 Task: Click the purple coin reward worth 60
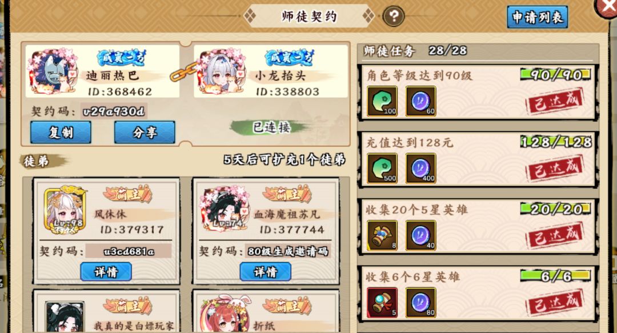[420, 102]
